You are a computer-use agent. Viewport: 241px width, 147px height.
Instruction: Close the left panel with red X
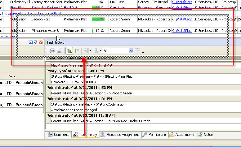(x=41, y=42)
